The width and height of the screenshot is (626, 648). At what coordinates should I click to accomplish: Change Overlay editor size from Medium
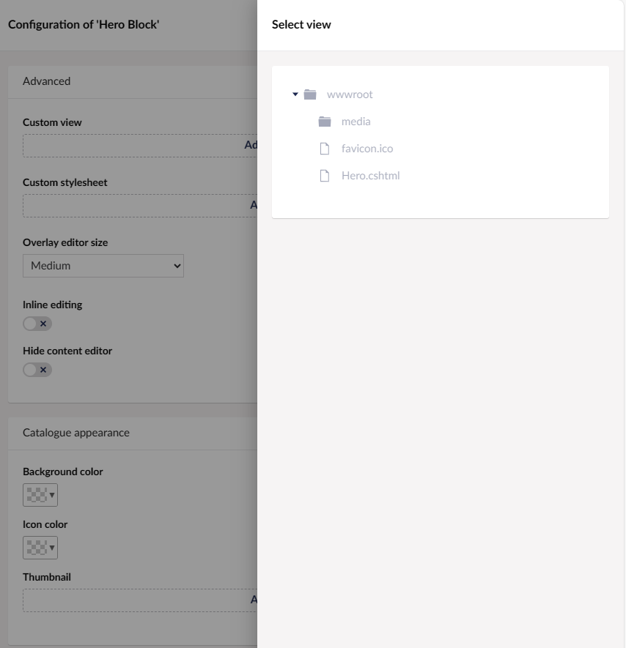point(103,265)
